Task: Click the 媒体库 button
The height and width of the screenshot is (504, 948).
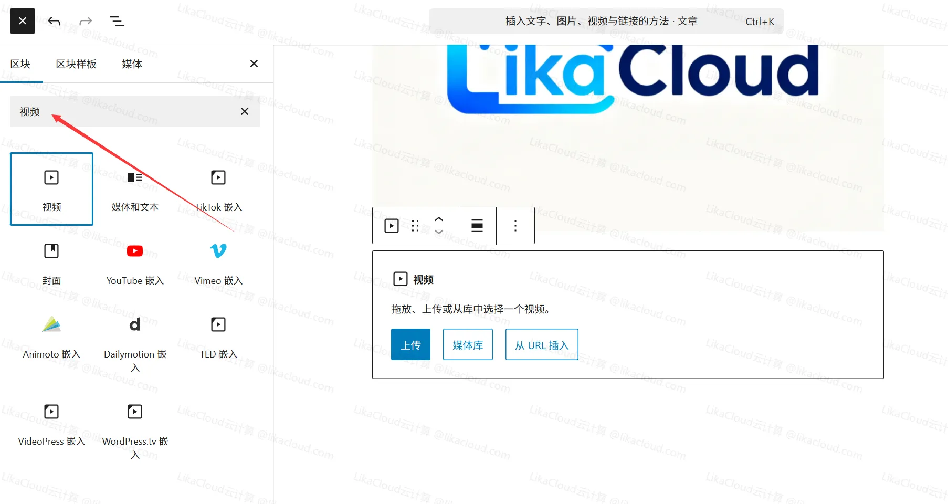Action: pyautogui.click(x=467, y=344)
